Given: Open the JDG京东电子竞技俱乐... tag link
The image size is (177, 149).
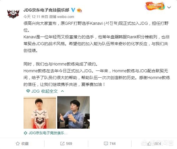Looking at the screenshot, I should click(48, 133).
